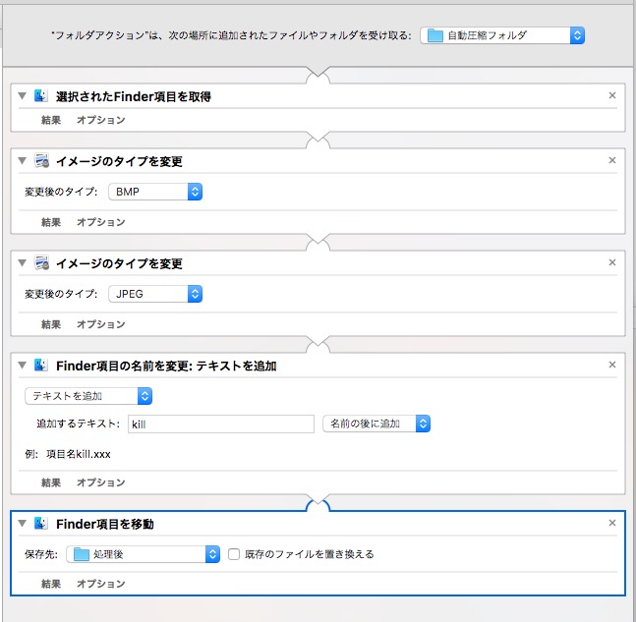The image size is (636, 622).
Task: Open the JPEG image type dropdown
Action: point(155,294)
